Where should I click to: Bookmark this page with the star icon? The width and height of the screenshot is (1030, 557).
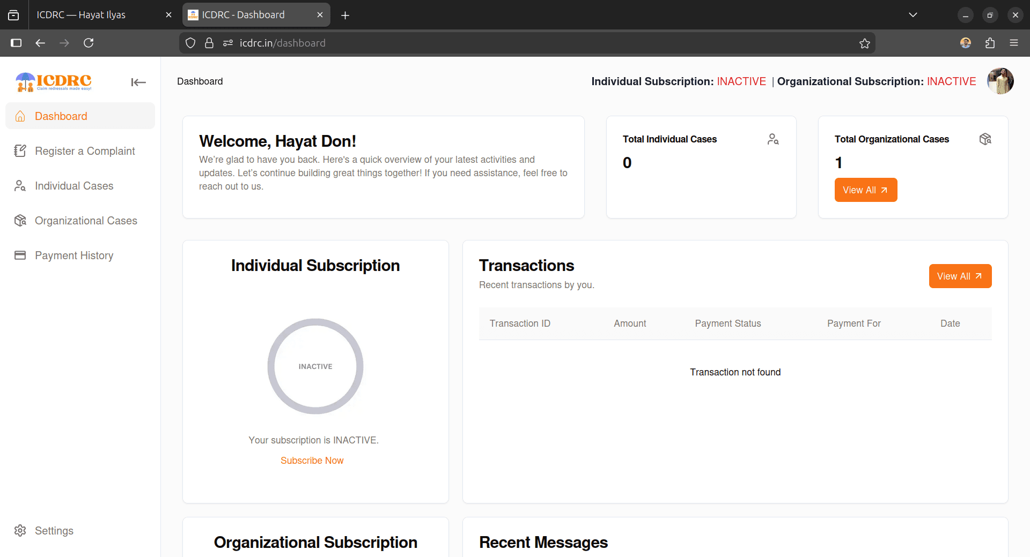point(865,43)
